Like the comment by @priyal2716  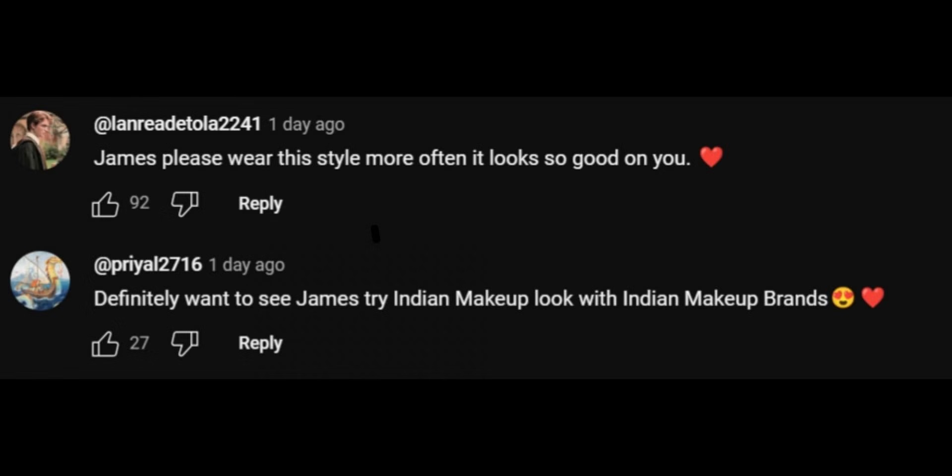105,344
